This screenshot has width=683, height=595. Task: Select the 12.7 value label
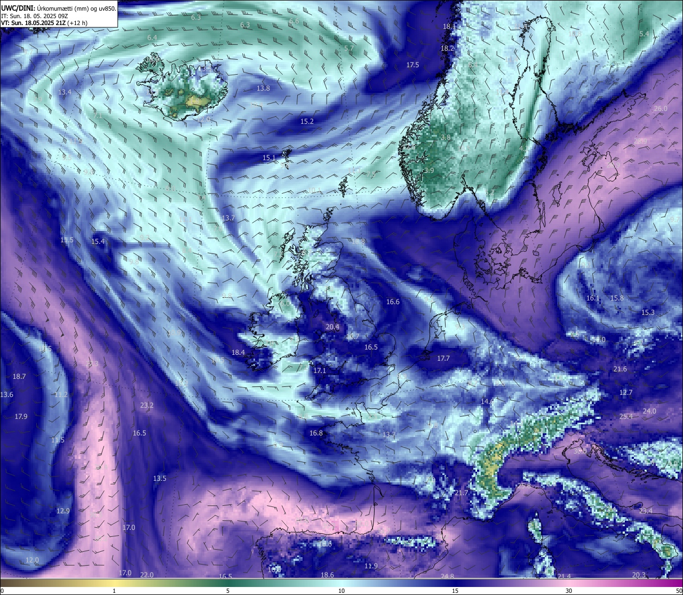click(x=625, y=393)
